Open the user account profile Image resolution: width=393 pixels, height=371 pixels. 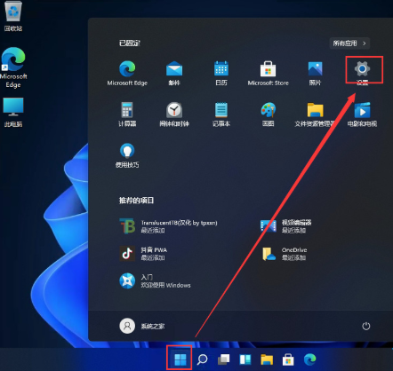pyautogui.click(x=141, y=326)
